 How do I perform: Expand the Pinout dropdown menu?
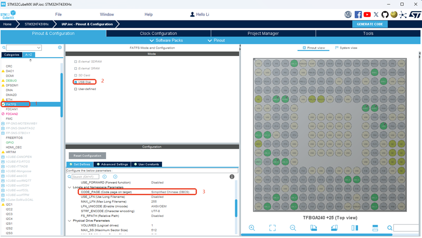click(217, 40)
